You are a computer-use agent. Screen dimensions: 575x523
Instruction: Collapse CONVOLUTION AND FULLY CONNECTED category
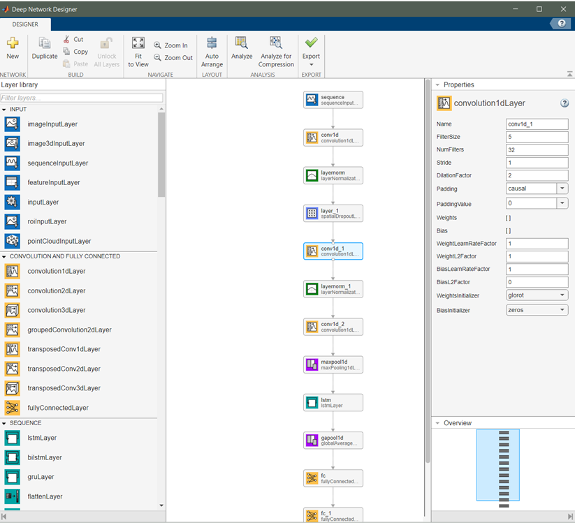[x=4, y=256]
